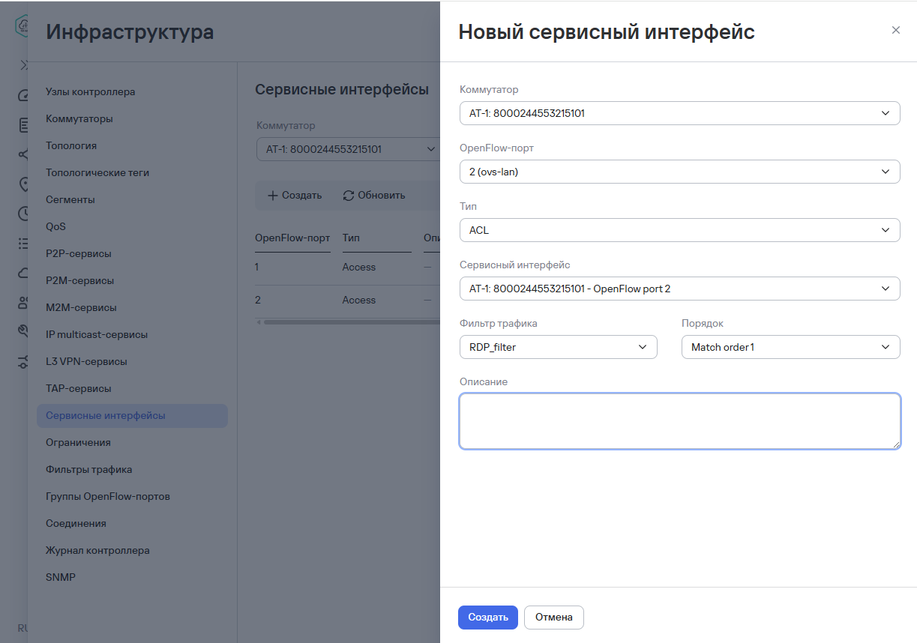
Task: Open the OpenFlow-порт dropdown showing 2 (ovs-lan)
Action: [679, 172]
